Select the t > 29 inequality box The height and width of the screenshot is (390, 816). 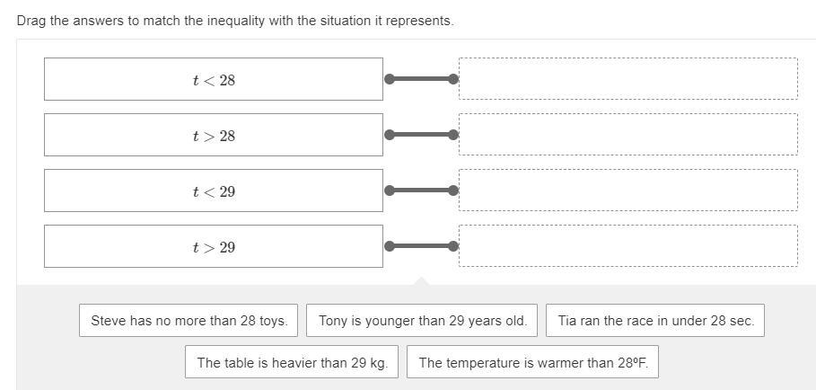click(x=214, y=247)
